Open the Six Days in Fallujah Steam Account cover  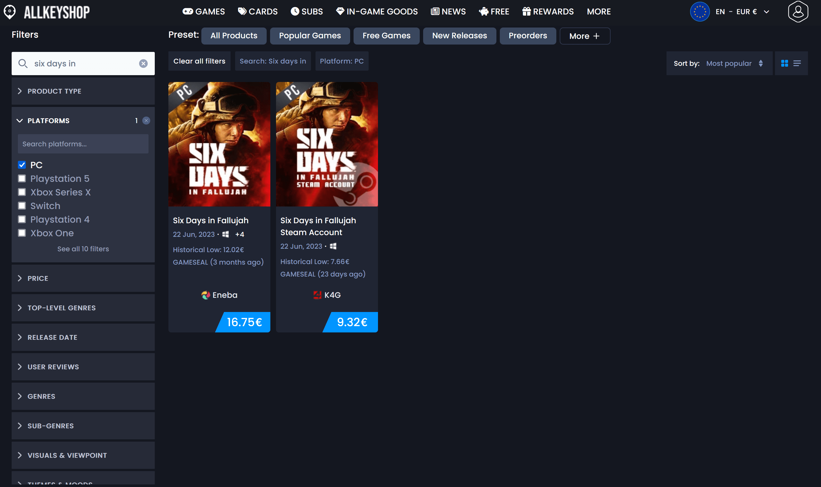pyautogui.click(x=327, y=144)
